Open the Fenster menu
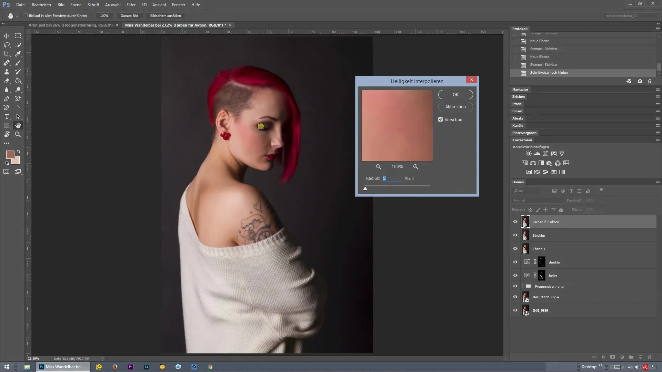 179,5
